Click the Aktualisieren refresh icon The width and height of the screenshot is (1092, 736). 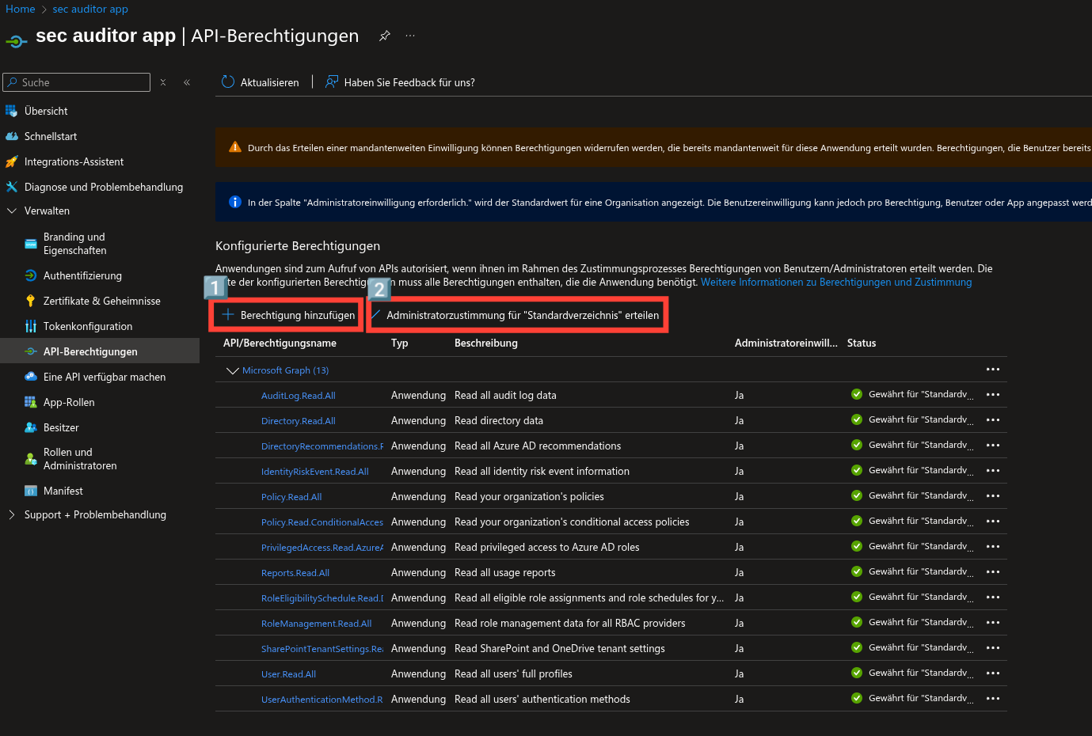[228, 82]
